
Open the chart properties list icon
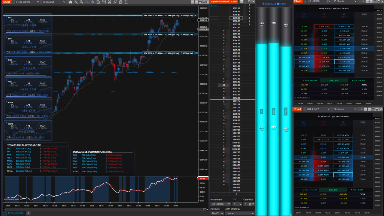pos(126,2)
